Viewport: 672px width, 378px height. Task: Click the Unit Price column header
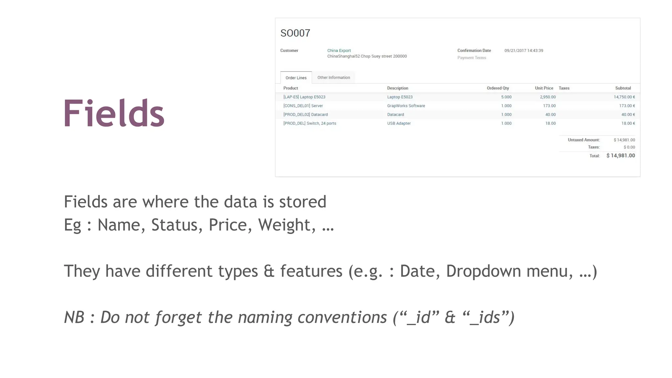544,88
